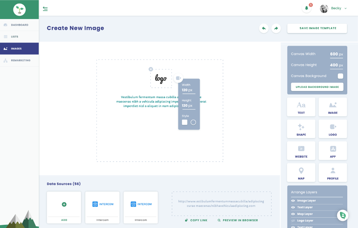Click Upload Background Image button
Screen dimensions: 358x228
click(317, 87)
